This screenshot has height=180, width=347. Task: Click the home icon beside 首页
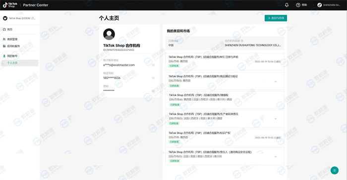[x=4, y=29]
